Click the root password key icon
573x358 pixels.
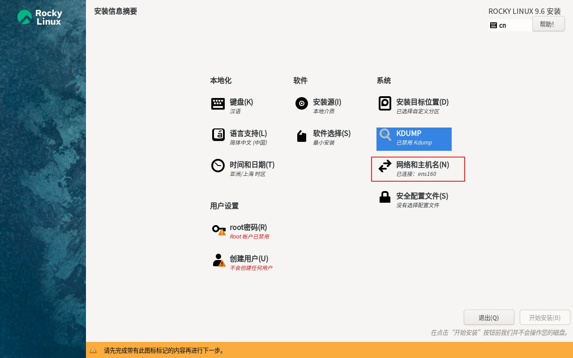219,230
